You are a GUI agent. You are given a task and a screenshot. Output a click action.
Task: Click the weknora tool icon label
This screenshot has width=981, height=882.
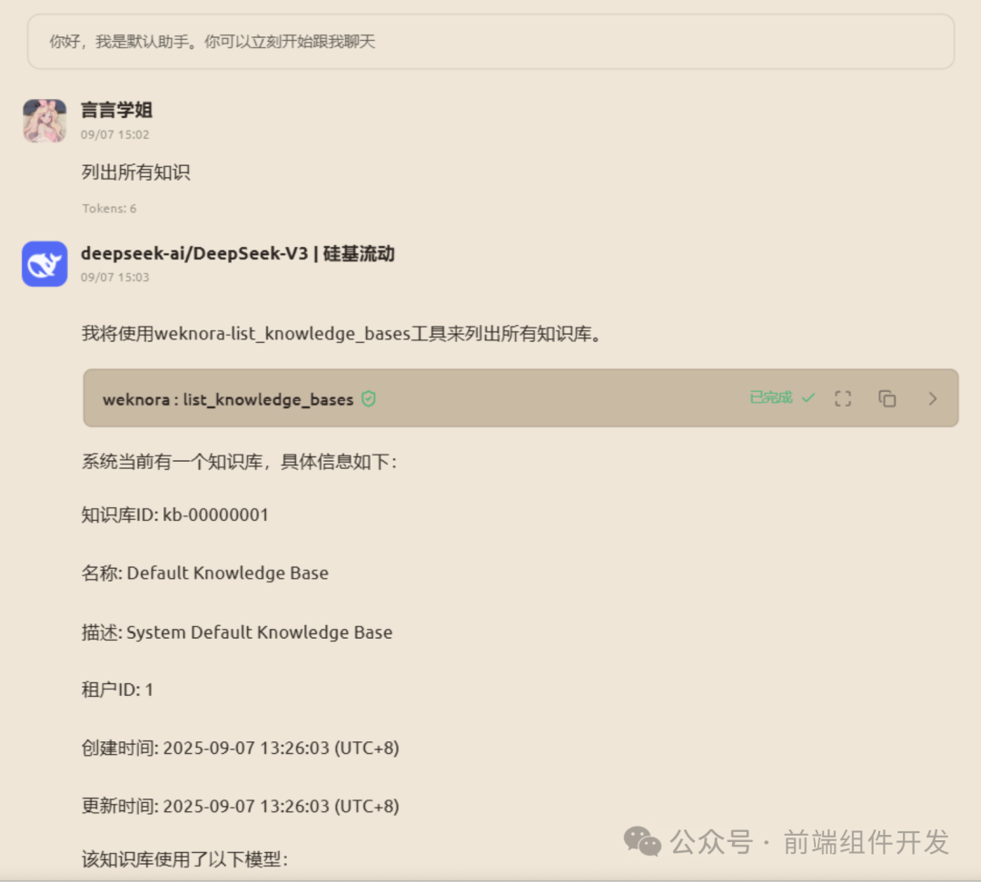tap(138, 398)
